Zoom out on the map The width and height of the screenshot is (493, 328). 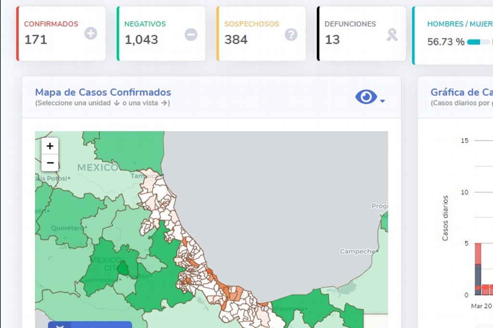pyautogui.click(x=50, y=163)
